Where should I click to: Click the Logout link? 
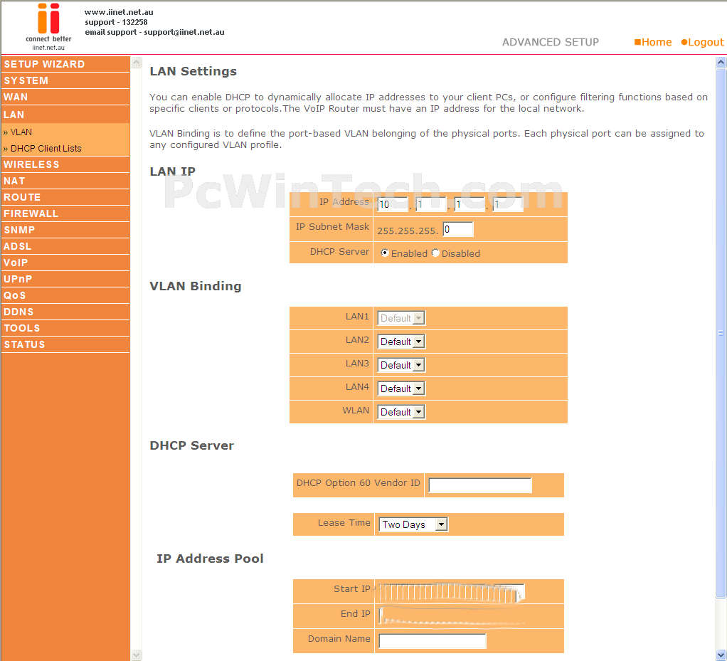(x=702, y=42)
